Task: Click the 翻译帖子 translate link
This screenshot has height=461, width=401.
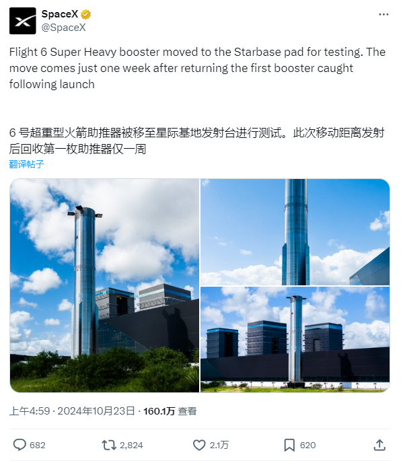Action: coord(26,164)
